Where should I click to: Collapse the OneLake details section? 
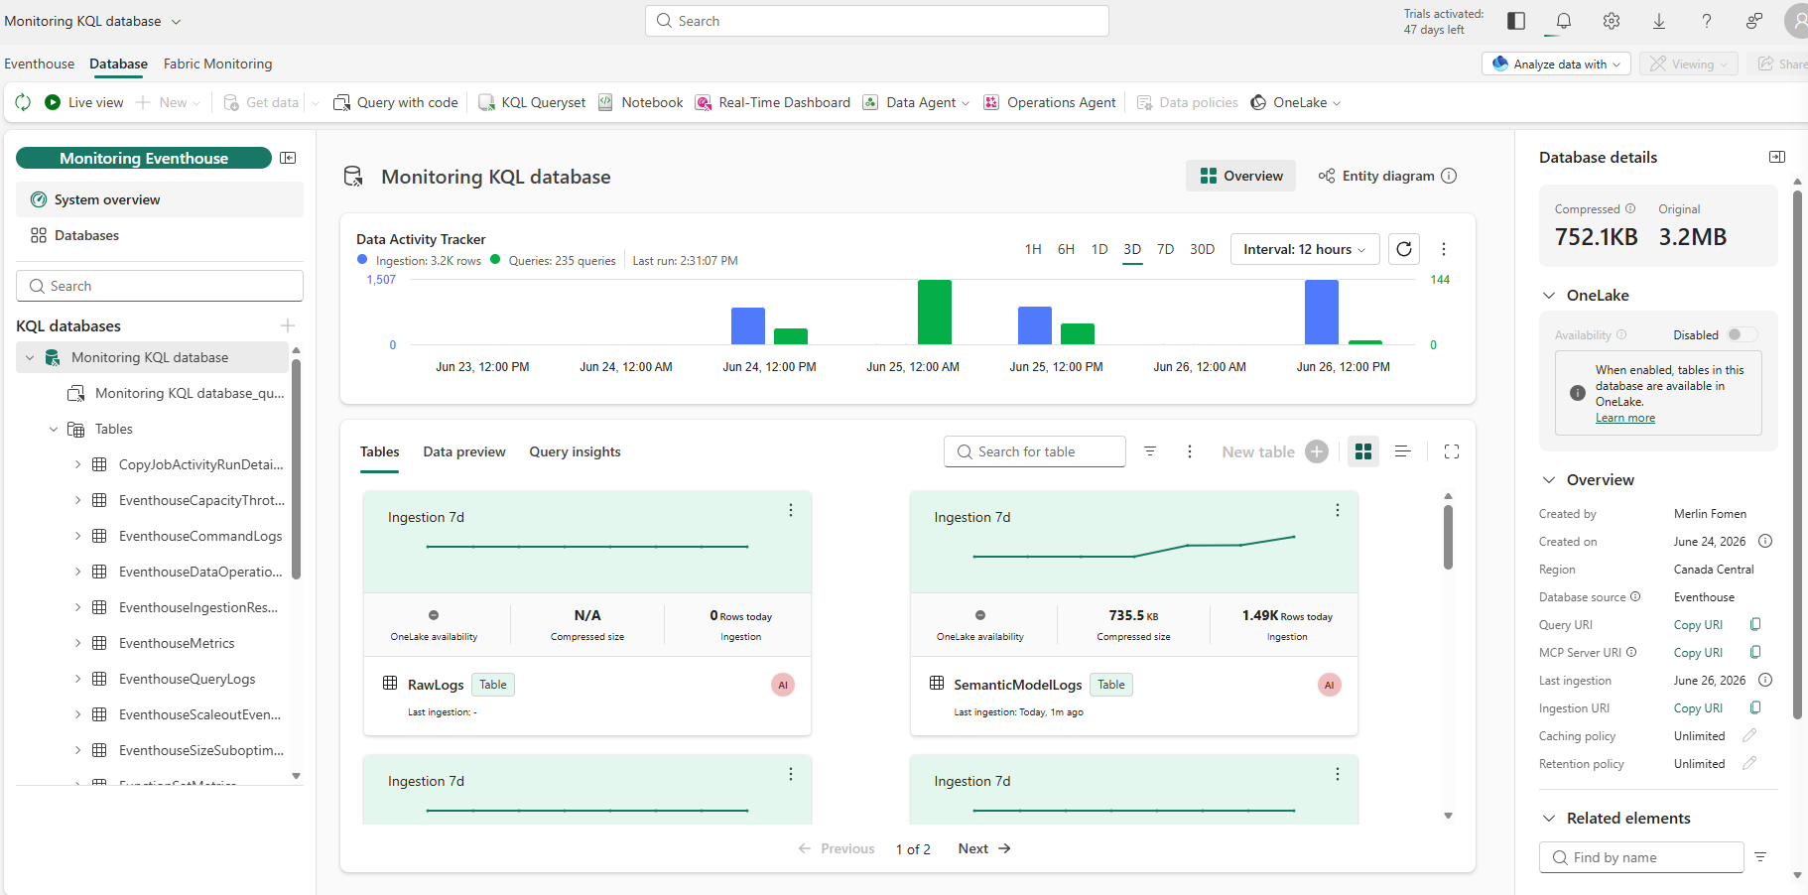(1549, 295)
